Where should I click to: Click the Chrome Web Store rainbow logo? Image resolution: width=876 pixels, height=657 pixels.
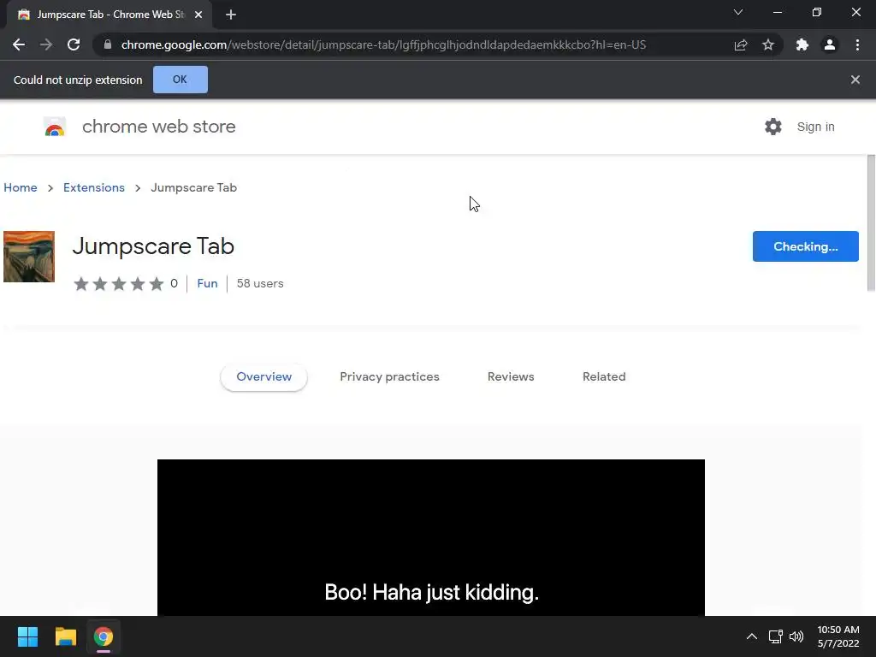[x=55, y=127]
